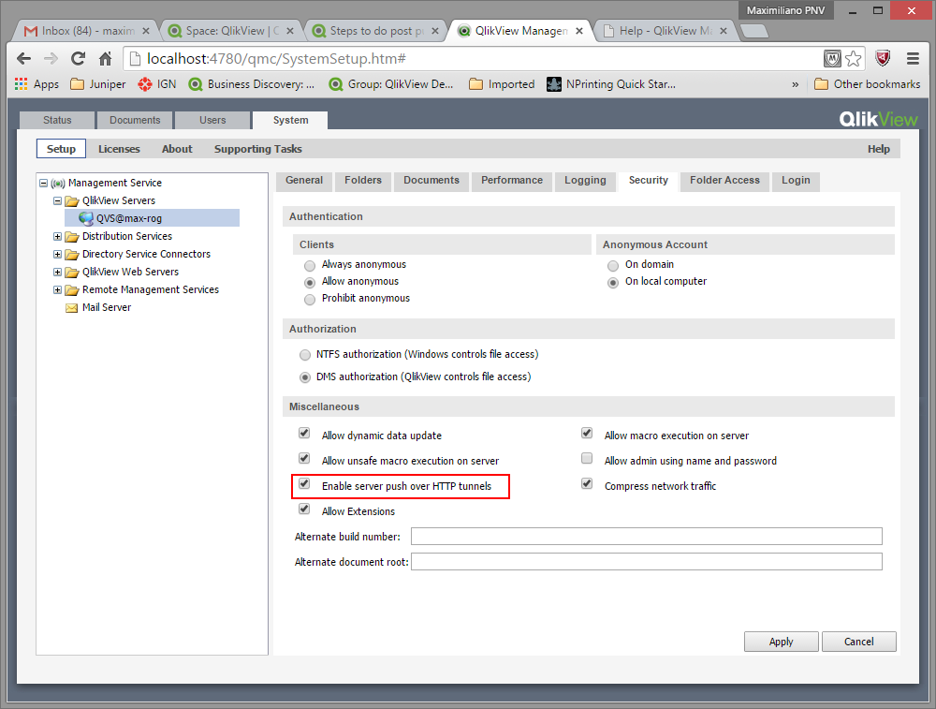Expand the QlikView Web Servers folder

57,273
